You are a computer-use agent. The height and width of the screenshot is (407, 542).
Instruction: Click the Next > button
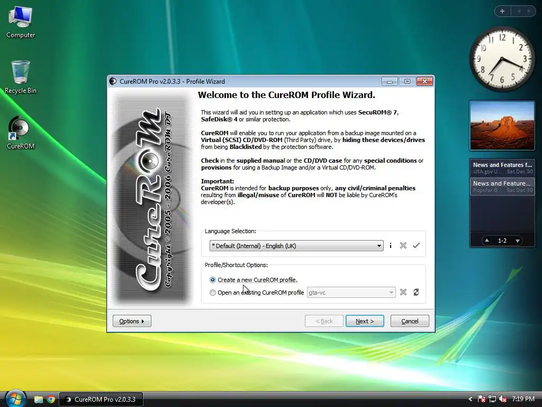365,321
